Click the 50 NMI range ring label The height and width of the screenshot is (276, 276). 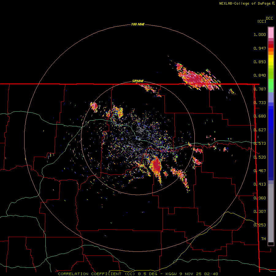coord(138,81)
